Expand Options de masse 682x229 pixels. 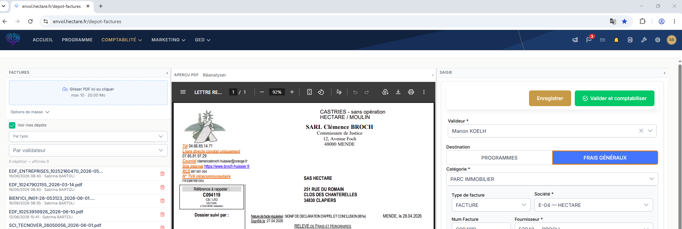(x=30, y=112)
